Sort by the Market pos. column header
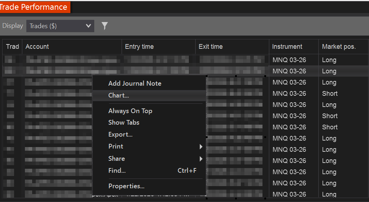Screen dimensions: 369x202 [343, 47]
